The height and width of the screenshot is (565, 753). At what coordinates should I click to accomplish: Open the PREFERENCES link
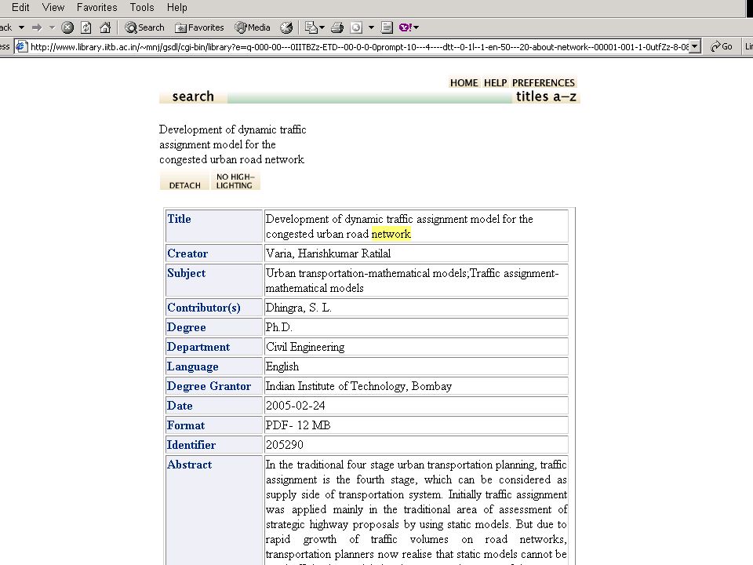click(543, 82)
